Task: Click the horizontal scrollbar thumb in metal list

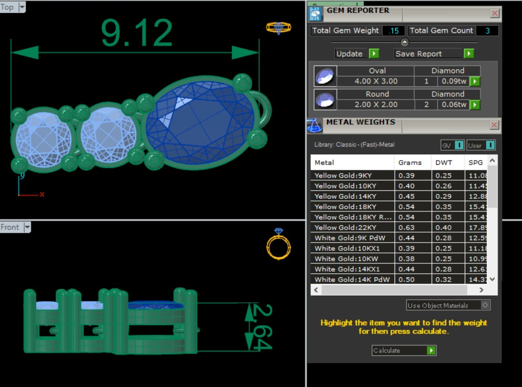Action: pos(395,290)
